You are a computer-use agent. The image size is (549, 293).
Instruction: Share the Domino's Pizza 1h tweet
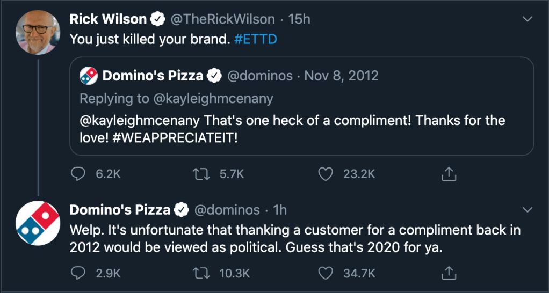pos(449,273)
